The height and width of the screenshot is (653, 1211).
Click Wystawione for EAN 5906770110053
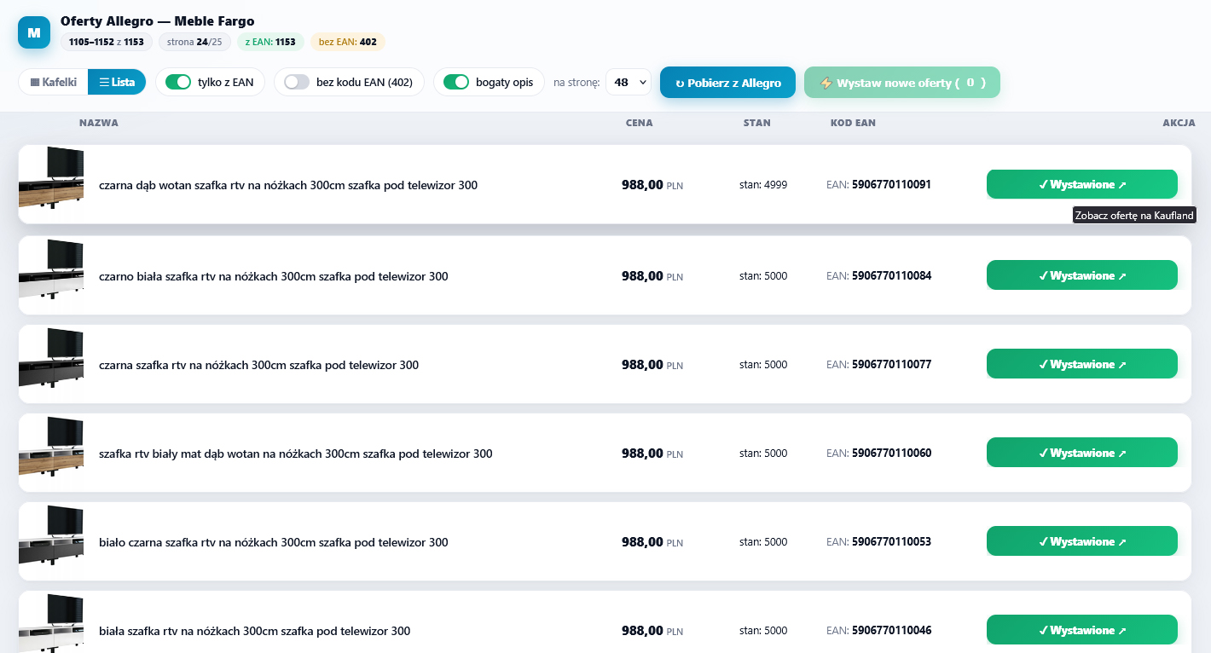click(x=1082, y=541)
